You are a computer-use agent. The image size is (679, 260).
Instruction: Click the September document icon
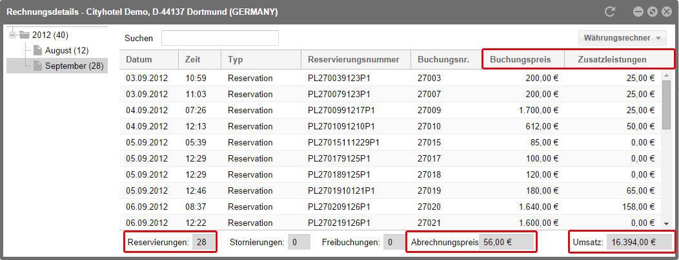(x=39, y=66)
